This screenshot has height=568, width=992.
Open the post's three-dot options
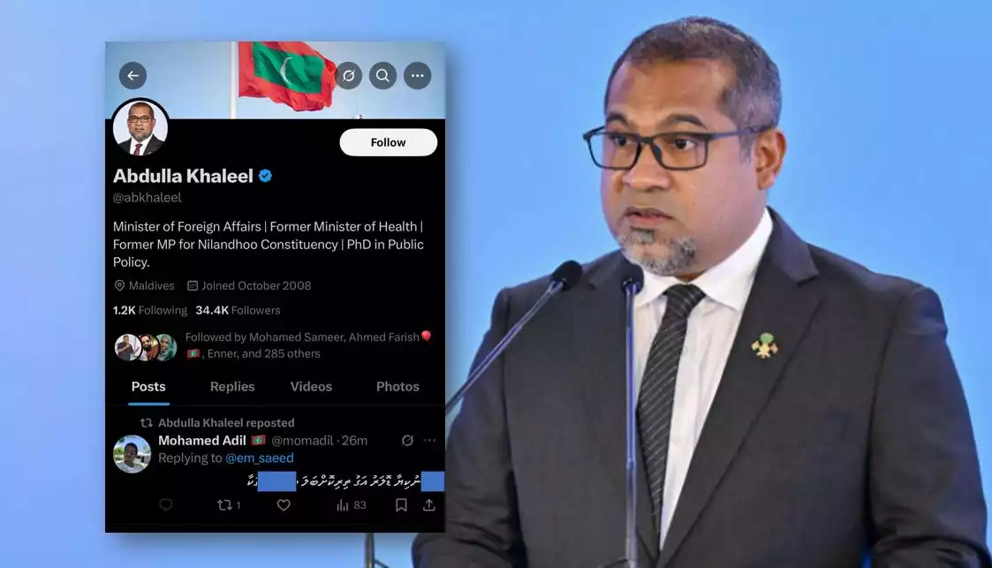[429, 440]
